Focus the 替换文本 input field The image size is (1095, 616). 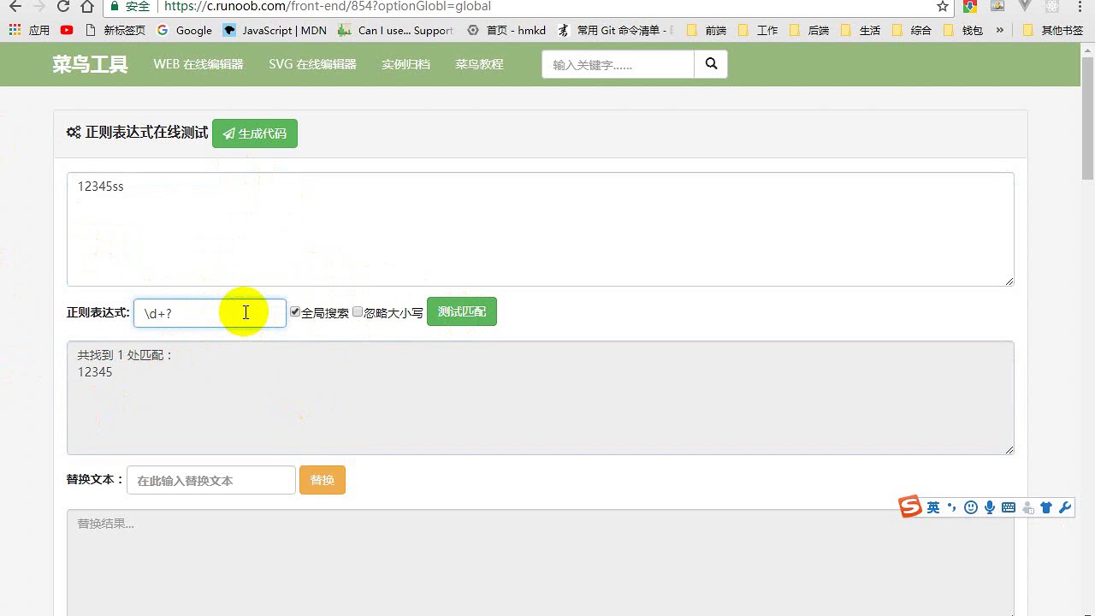click(211, 480)
